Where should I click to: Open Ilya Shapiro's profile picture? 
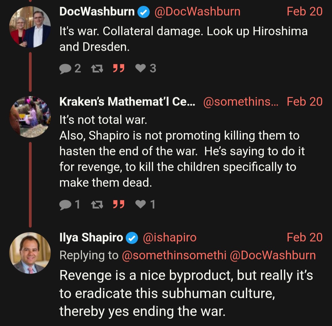(30, 253)
